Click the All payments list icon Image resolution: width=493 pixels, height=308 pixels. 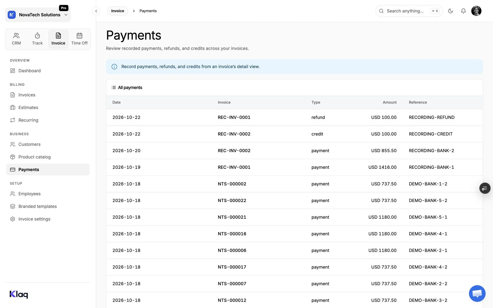114,87
